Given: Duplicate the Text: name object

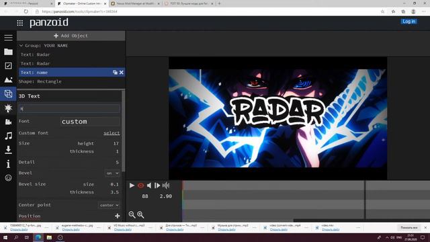Looking at the screenshot, I should [x=115, y=73].
